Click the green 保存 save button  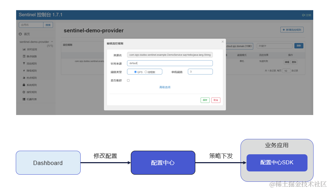tap(205, 100)
